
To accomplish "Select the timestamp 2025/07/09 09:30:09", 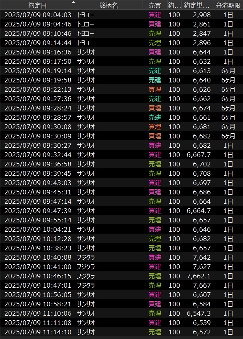I will 38,136.
